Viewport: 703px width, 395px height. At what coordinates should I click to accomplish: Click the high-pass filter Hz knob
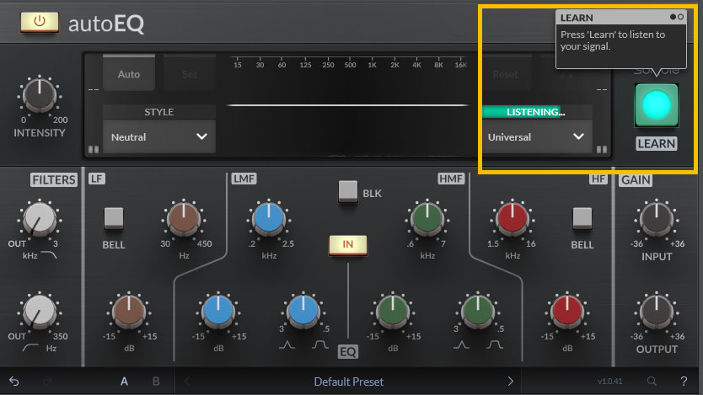[40, 312]
